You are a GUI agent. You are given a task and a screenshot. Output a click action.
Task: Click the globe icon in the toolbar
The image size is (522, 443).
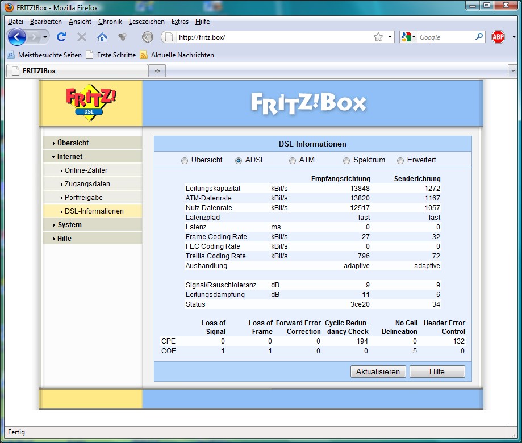point(148,37)
